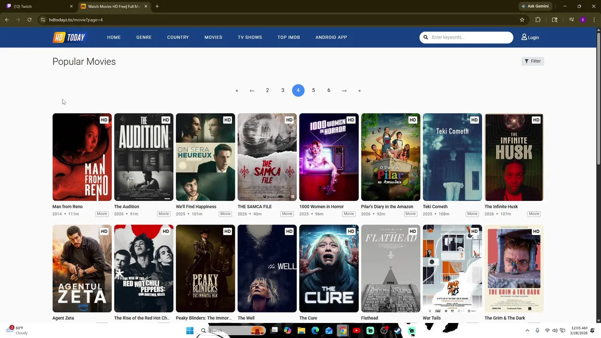601x338 pixels.
Task: Open Windows Start menu
Action: (190, 331)
